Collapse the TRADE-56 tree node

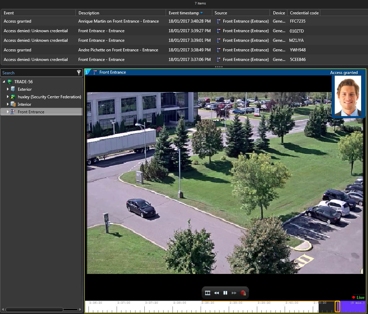[x=4, y=81]
